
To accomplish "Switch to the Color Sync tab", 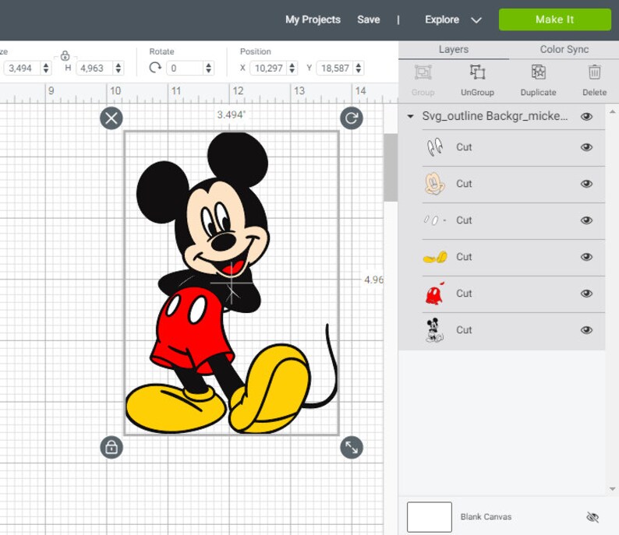I will 564,49.
